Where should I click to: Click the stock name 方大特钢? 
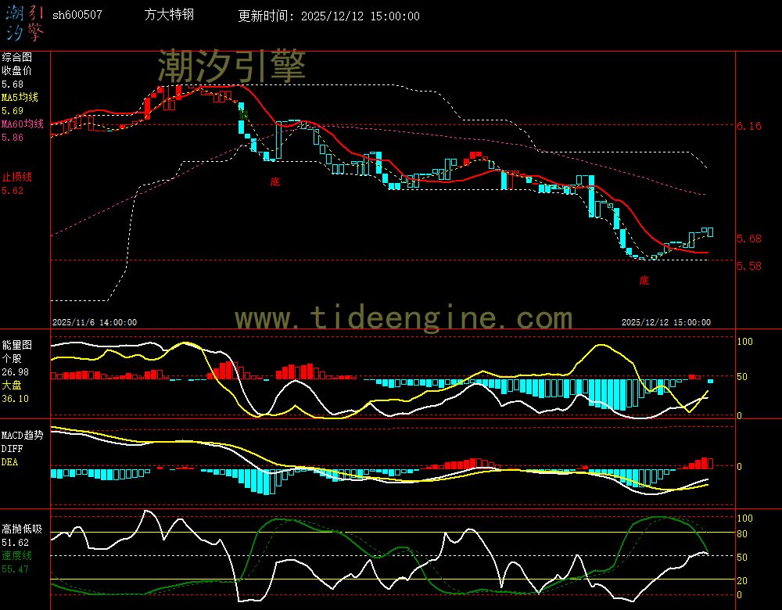click(169, 14)
